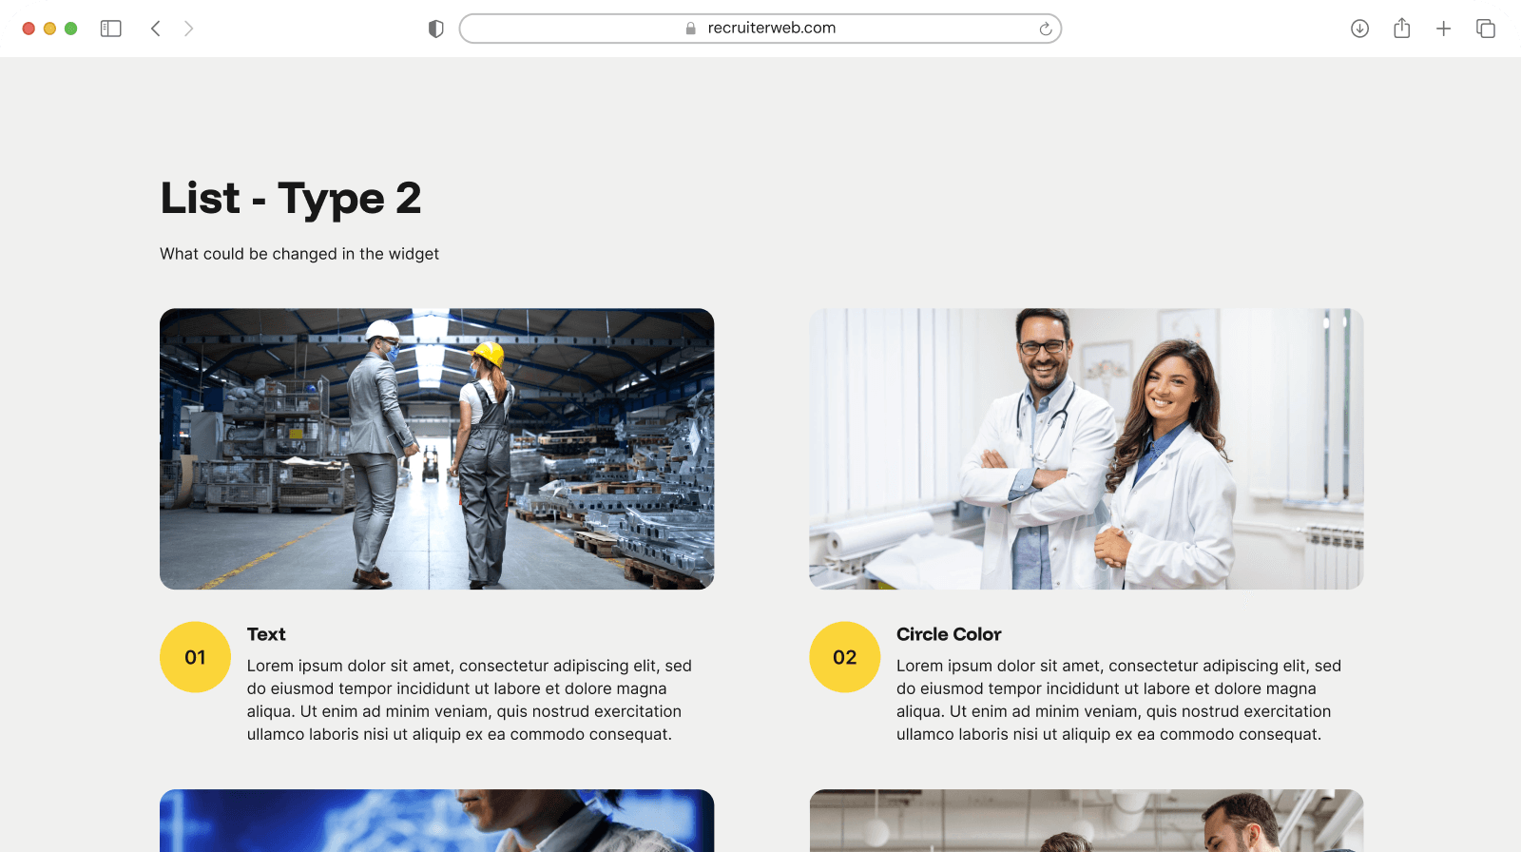
Task: Open the downloads icon in toolbar
Action: 1359,29
